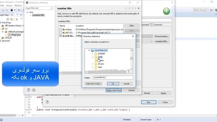Click the Quick Access search box
Image resolution: width=217 pixels, height=122 pixels.
pyautogui.click(x=200, y=10)
